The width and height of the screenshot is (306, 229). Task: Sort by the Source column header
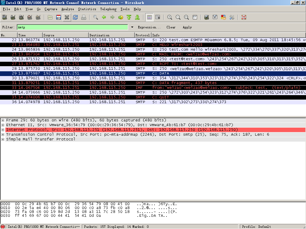[65, 35]
